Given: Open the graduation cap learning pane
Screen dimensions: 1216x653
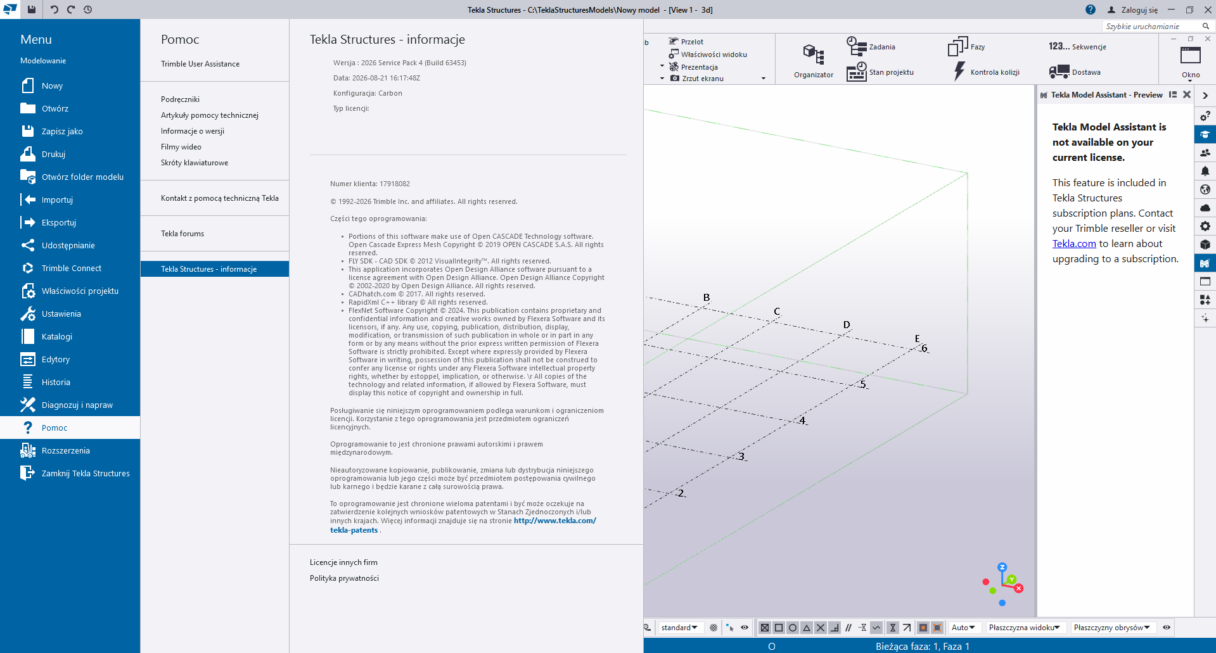Looking at the screenshot, I should click(x=1205, y=134).
